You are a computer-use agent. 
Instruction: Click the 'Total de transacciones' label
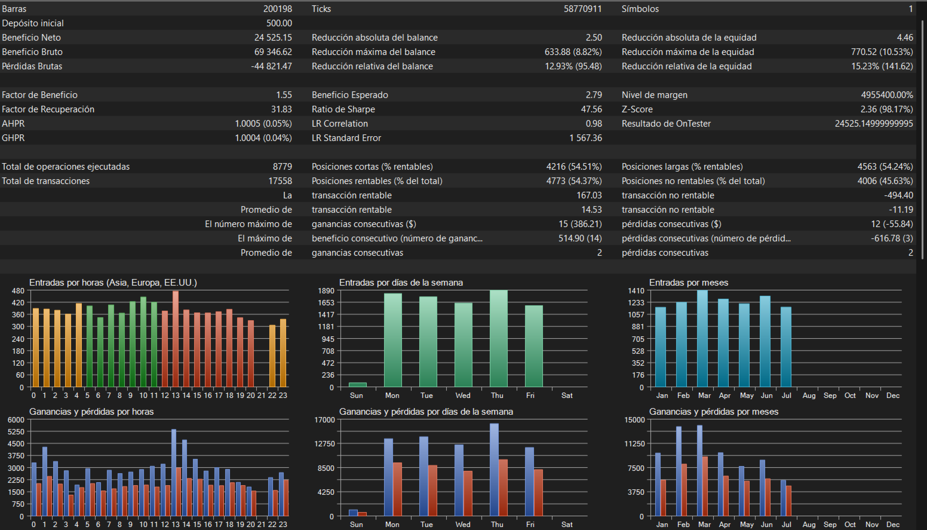pyautogui.click(x=45, y=181)
